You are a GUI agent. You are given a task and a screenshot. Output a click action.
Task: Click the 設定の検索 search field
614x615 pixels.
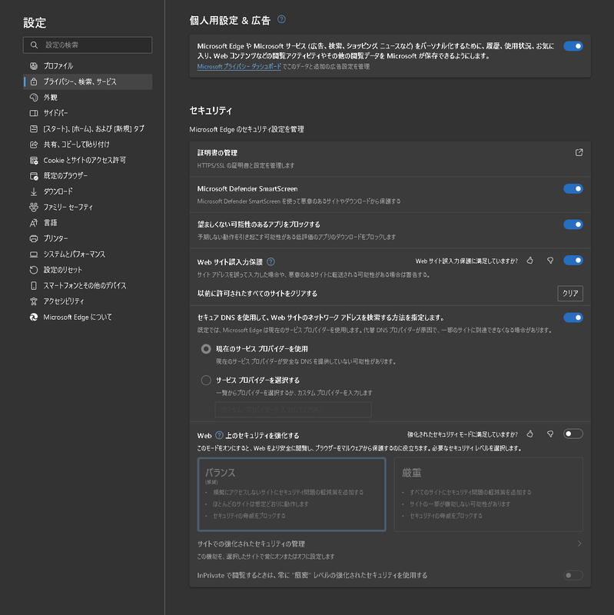point(88,45)
